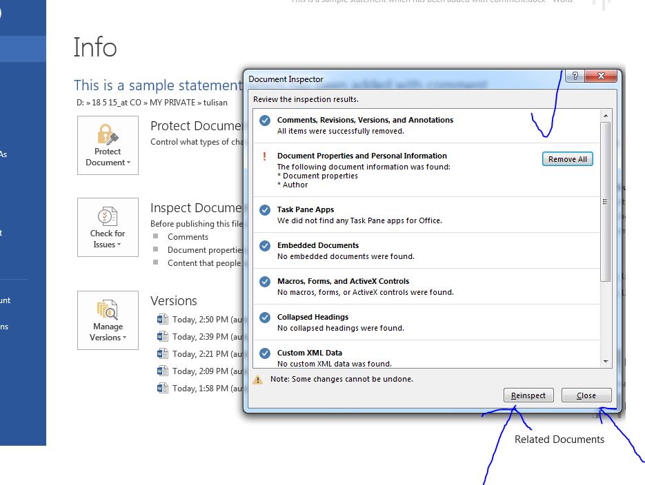Open the Protect Document dropdown button
Viewport: 645px width, 485px height.
[x=108, y=145]
